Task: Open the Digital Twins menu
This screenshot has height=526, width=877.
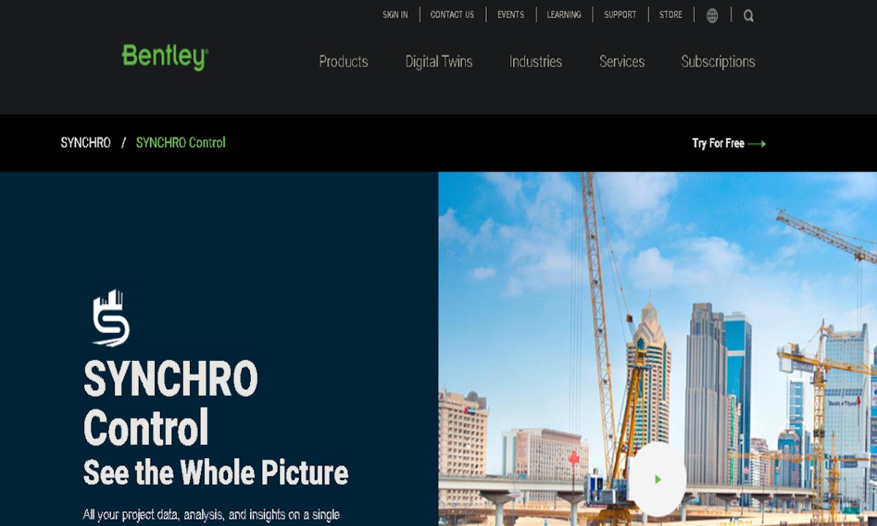Action: [x=438, y=62]
